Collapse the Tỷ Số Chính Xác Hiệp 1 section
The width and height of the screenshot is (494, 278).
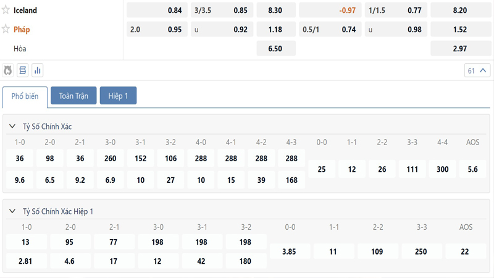[12, 211]
